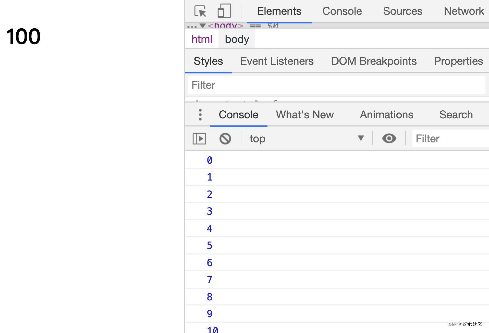Click the console log value 2

coord(210,195)
